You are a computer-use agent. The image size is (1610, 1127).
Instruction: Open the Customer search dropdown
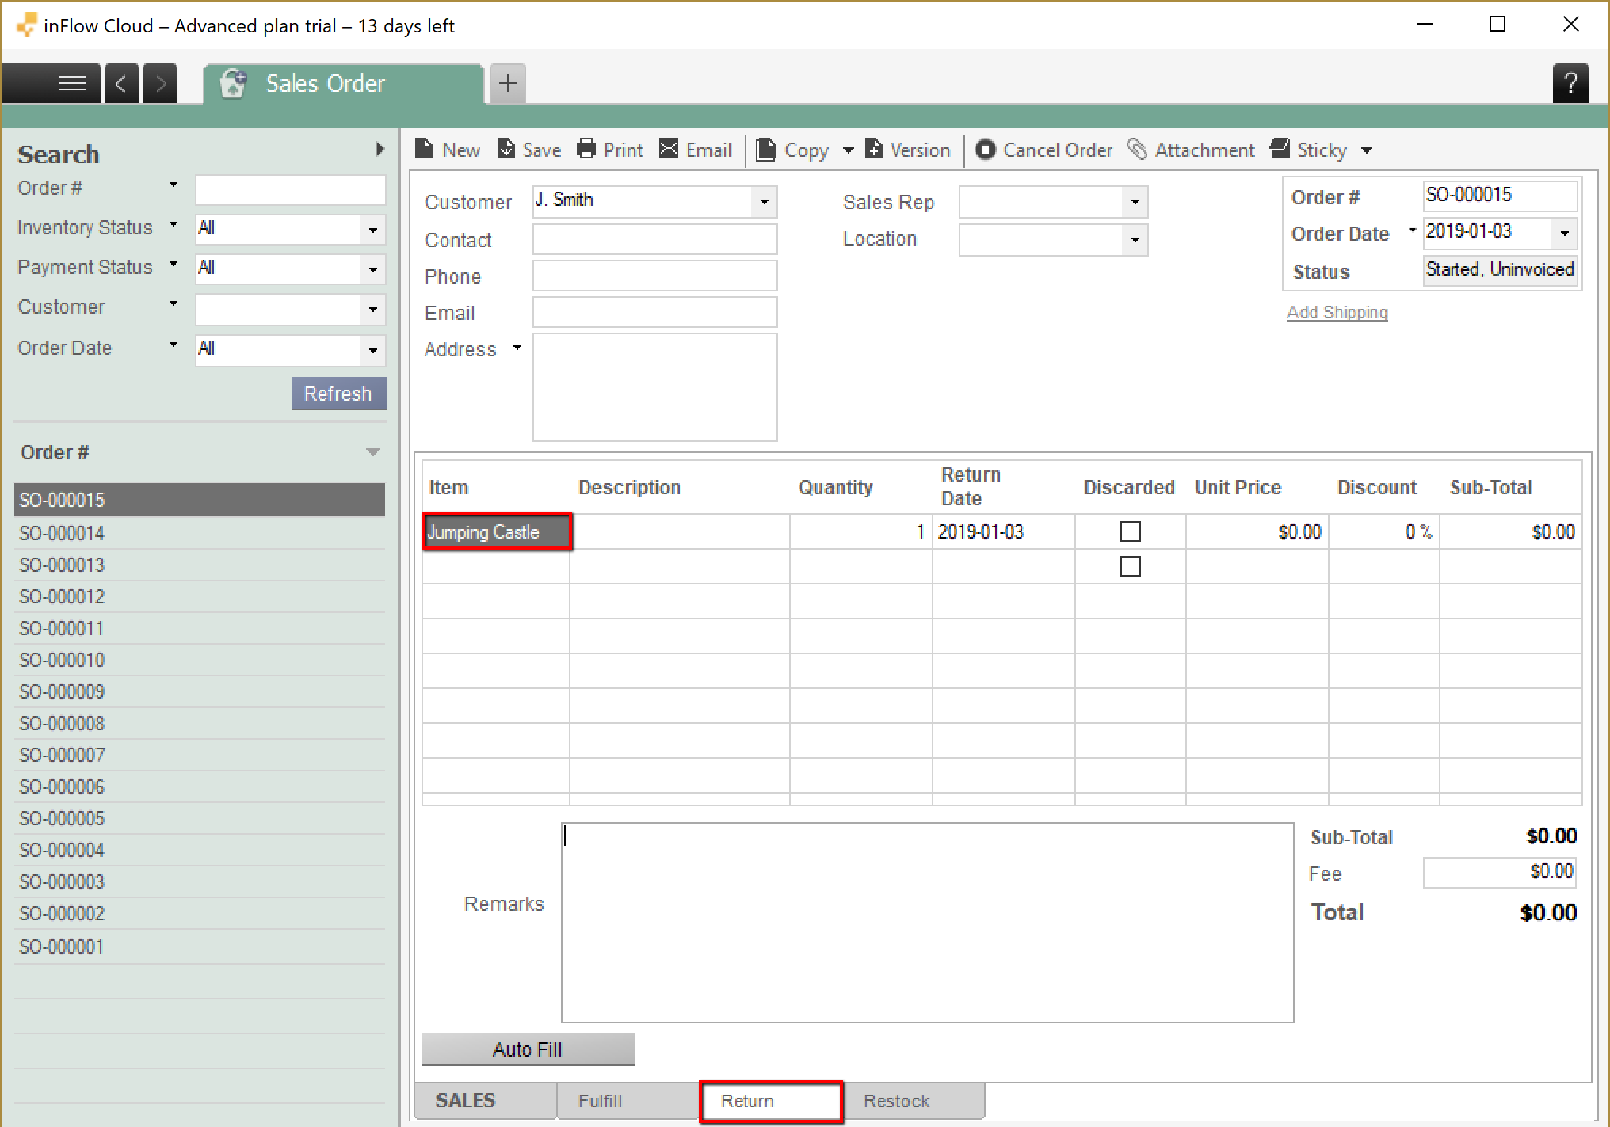pyautogui.click(x=373, y=310)
